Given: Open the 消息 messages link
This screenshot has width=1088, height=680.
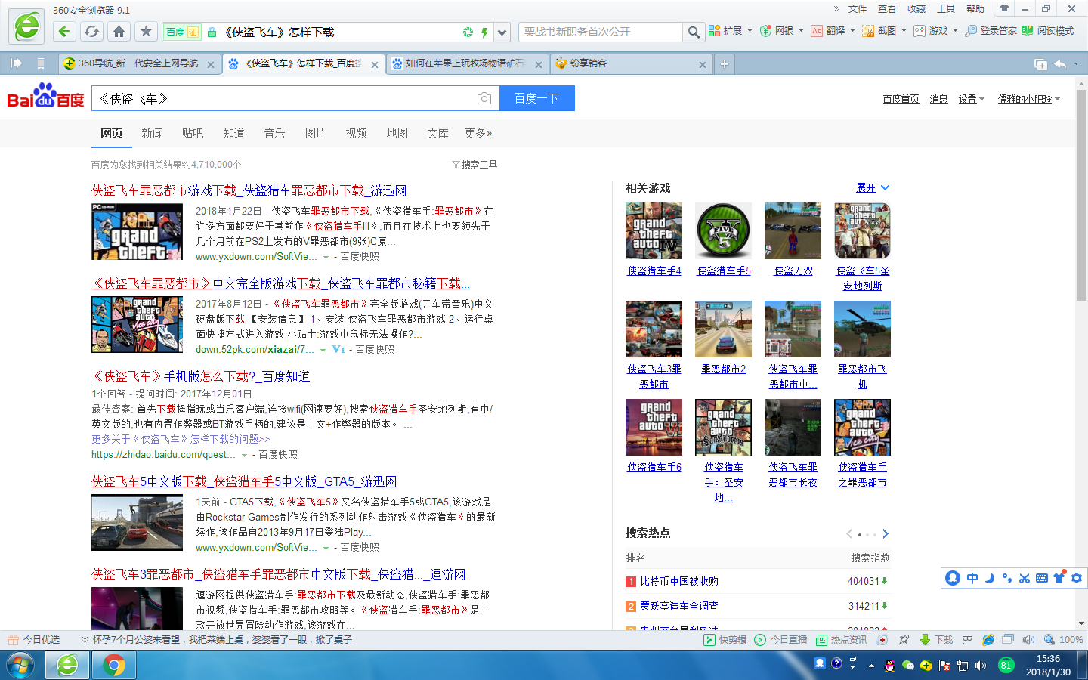Looking at the screenshot, I should click(938, 99).
